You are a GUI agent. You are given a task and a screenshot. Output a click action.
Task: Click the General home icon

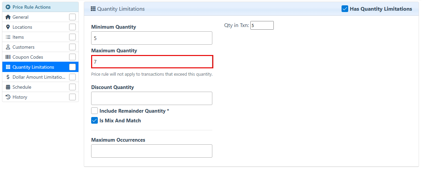(8, 17)
